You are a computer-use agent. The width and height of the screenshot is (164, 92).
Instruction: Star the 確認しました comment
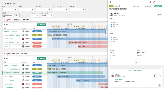point(155,76)
